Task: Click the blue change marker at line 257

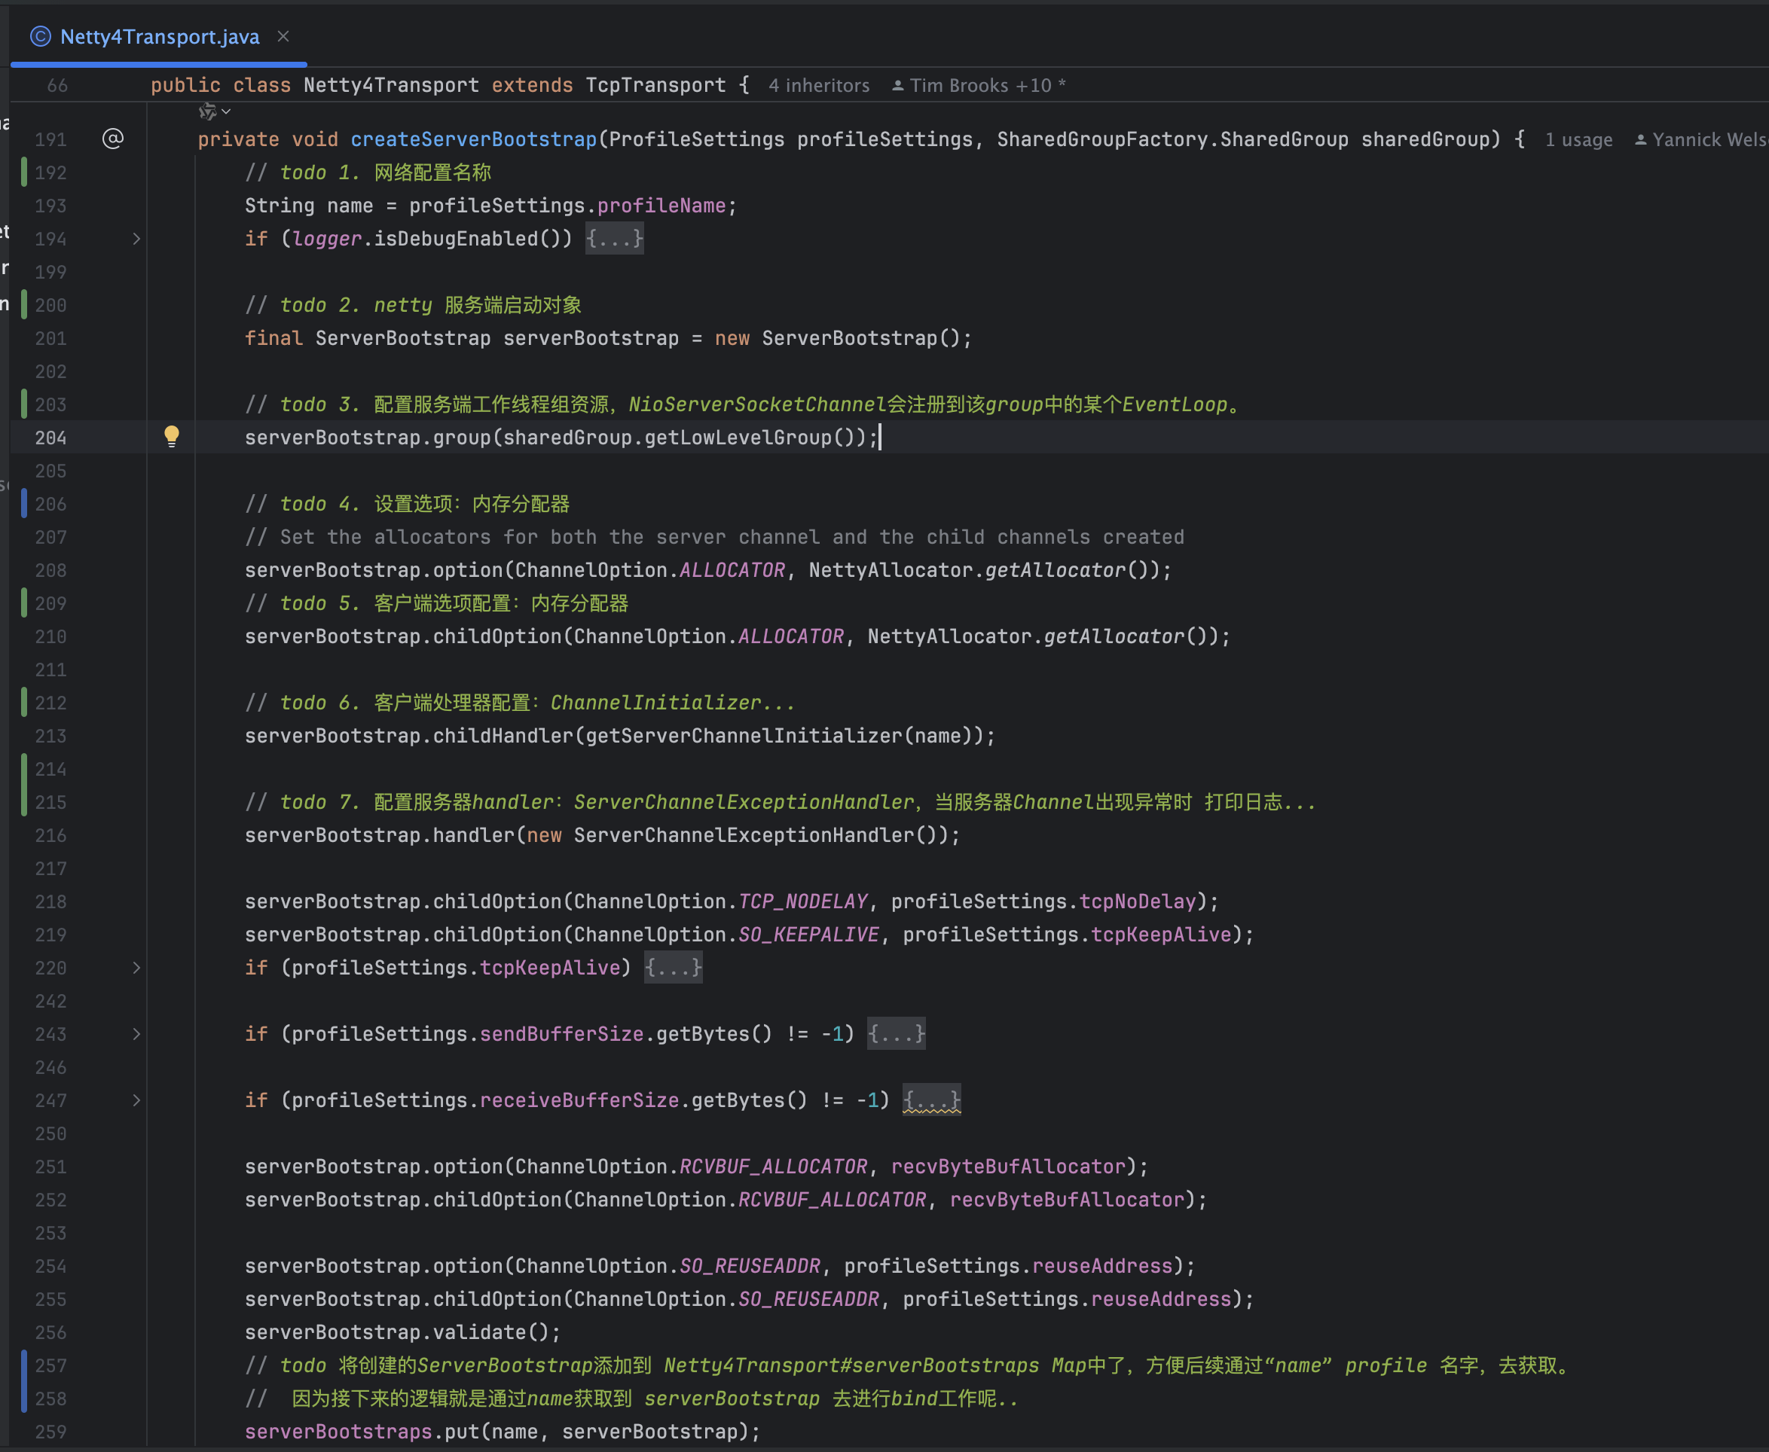Action: tap(23, 1382)
